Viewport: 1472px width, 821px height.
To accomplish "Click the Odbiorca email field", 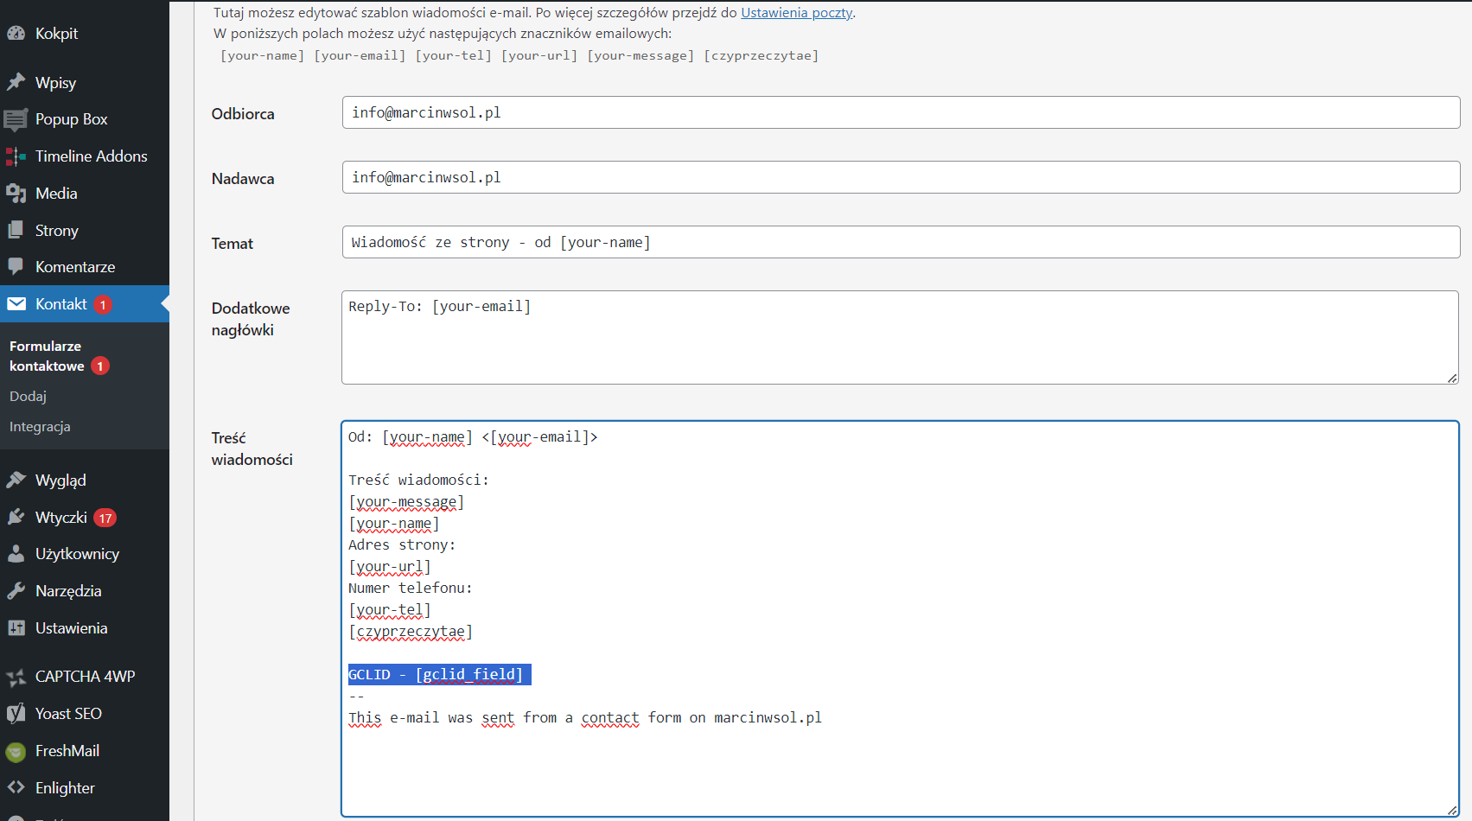I will [901, 112].
